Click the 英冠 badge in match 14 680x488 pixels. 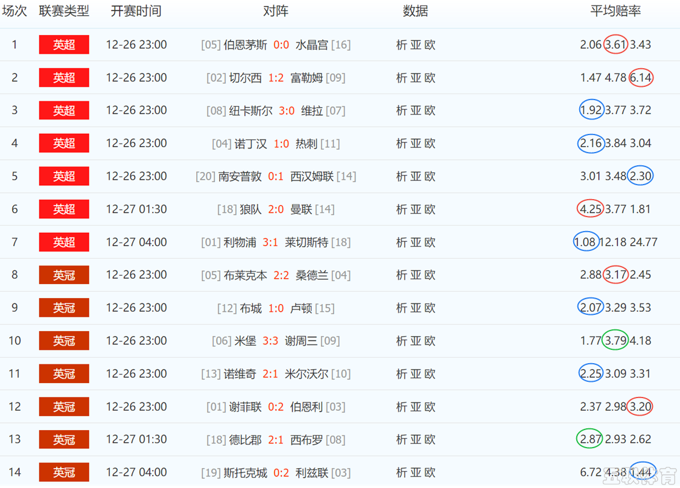tap(64, 472)
